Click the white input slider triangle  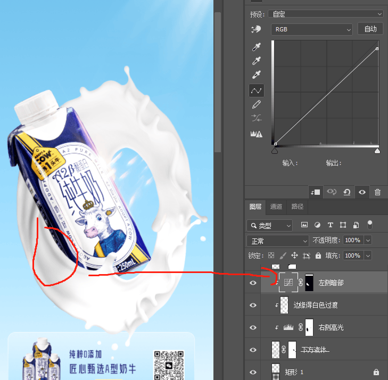[x=377, y=151]
